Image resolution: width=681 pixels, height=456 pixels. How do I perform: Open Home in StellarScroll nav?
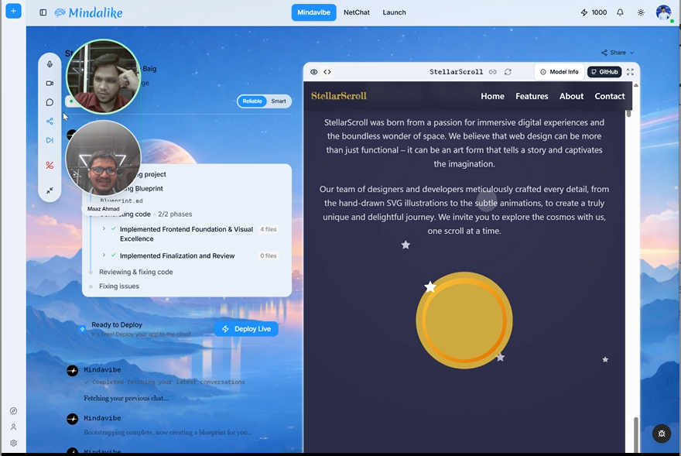492,96
